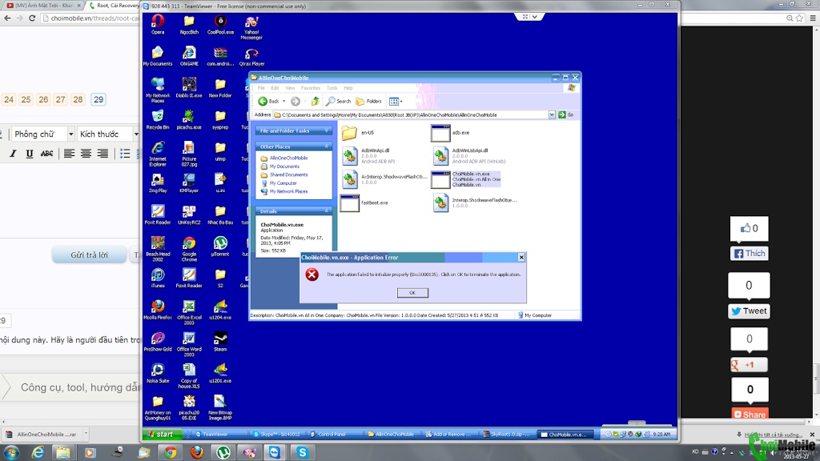Select ChoiMobile.vn.exe in the file list

coord(465,179)
